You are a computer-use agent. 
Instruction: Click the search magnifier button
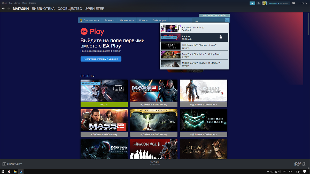(227, 20)
